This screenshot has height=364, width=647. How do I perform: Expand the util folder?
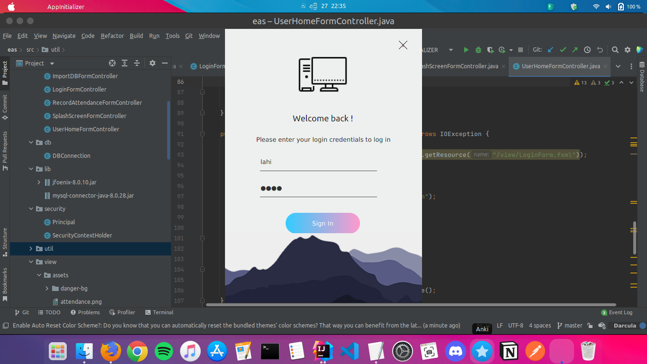[31, 248]
